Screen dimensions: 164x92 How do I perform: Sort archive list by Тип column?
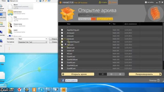[x=114, y=24]
